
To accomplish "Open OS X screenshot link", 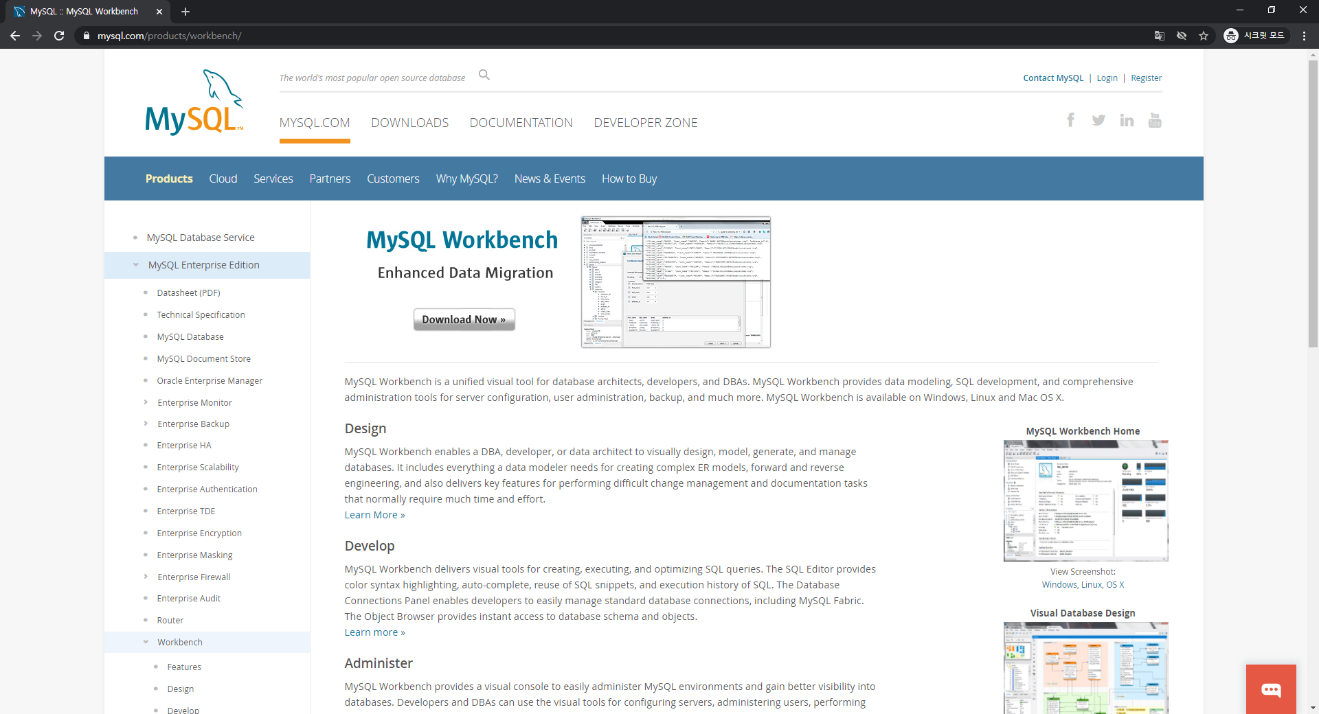I will click(1115, 584).
